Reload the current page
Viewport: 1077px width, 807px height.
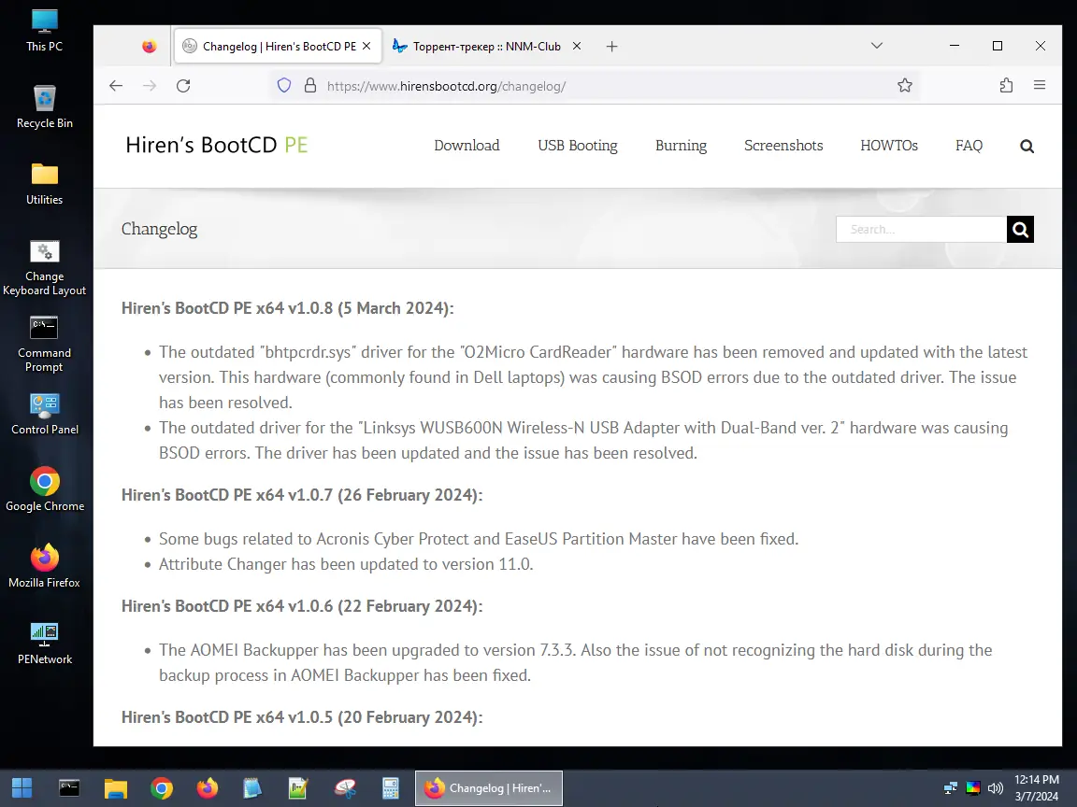[x=183, y=86]
